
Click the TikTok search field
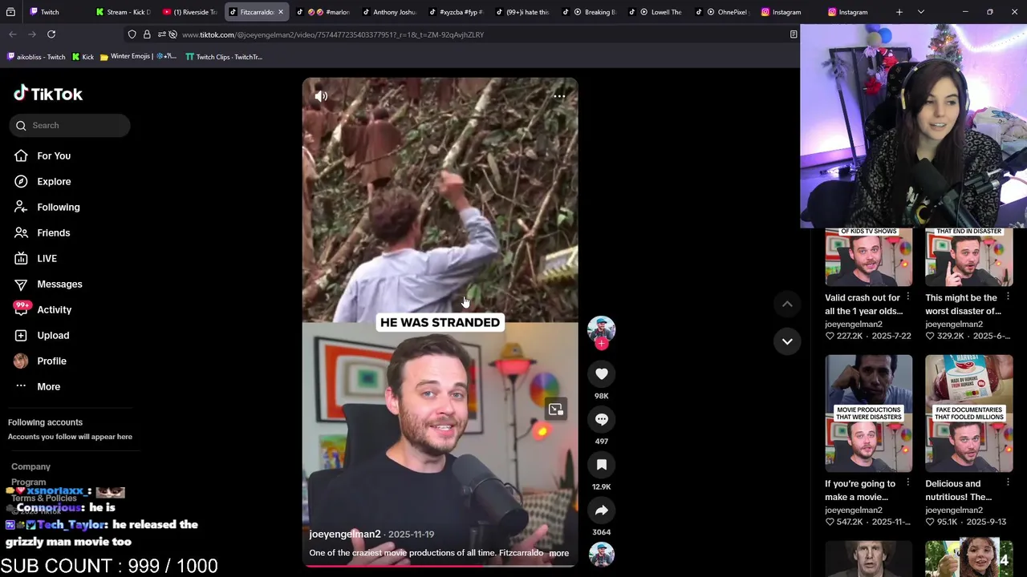(x=70, y=125)
